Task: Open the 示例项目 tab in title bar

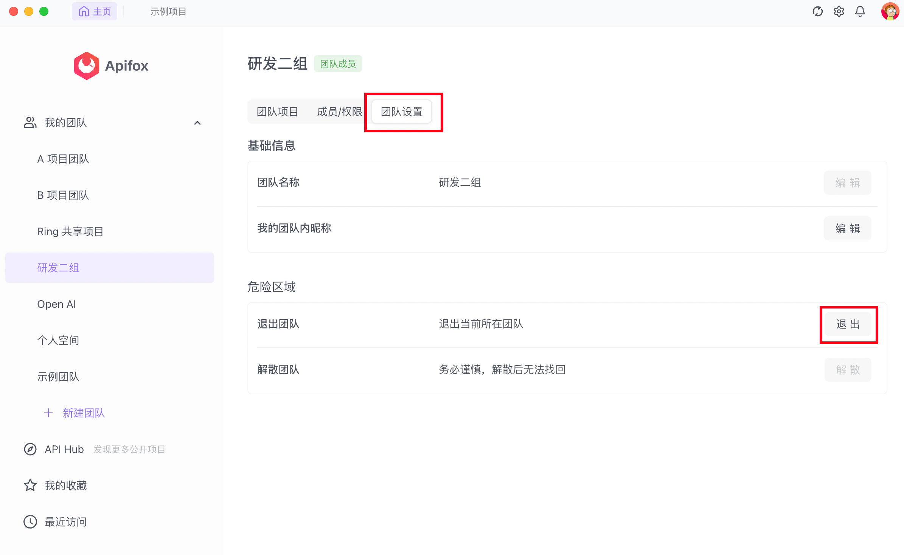Action: tap(168, 12)
